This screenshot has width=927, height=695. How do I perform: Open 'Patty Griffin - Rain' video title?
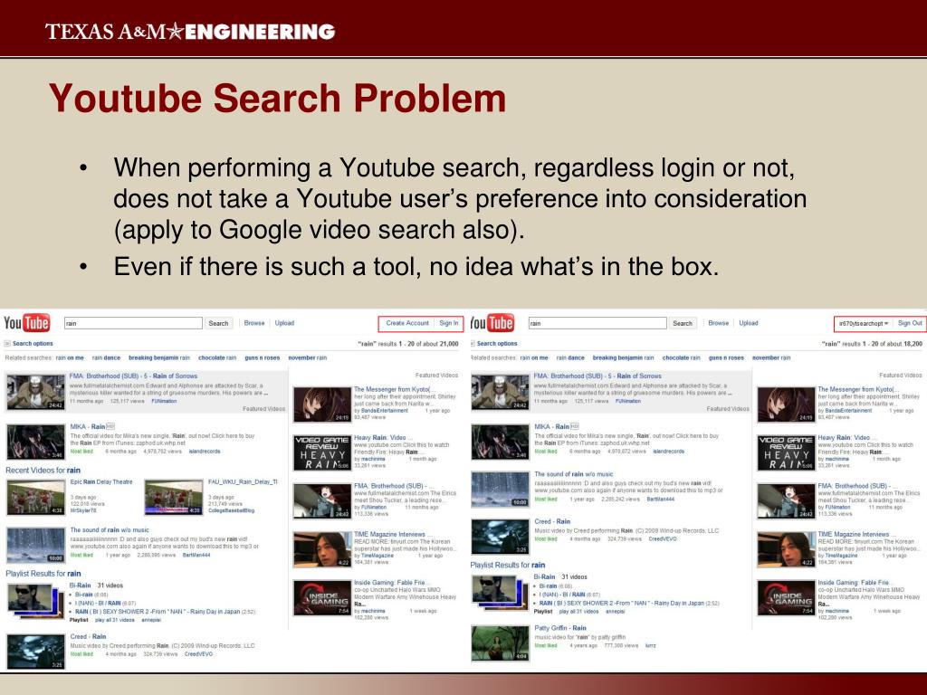point(560,628)
